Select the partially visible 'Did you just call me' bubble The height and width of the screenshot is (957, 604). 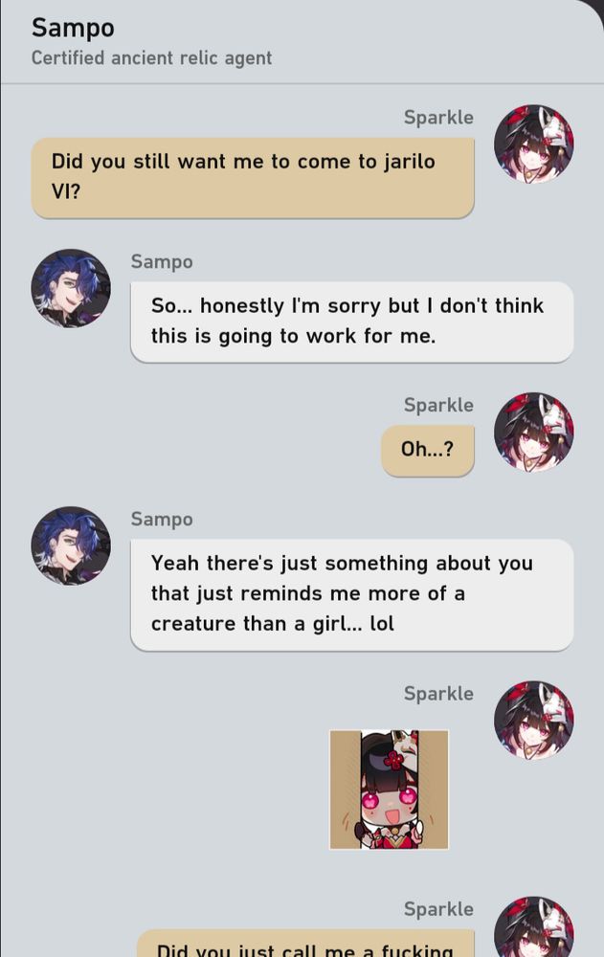(305, 943)
